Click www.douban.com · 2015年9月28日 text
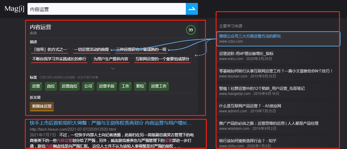347x149 pixels. click(247, 76)
